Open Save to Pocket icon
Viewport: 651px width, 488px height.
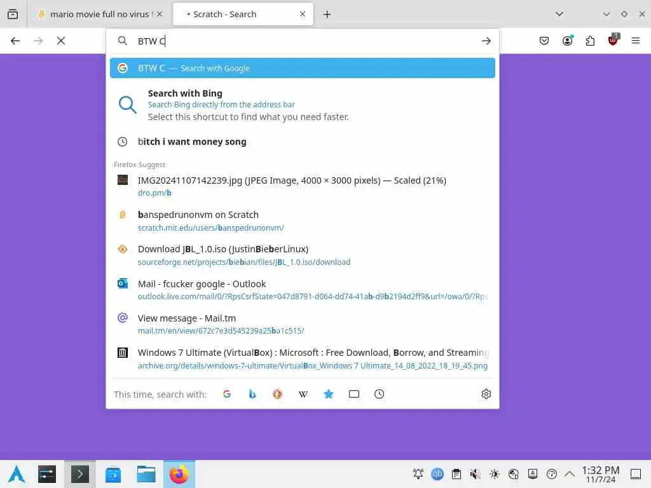click(x=544, y=41)
